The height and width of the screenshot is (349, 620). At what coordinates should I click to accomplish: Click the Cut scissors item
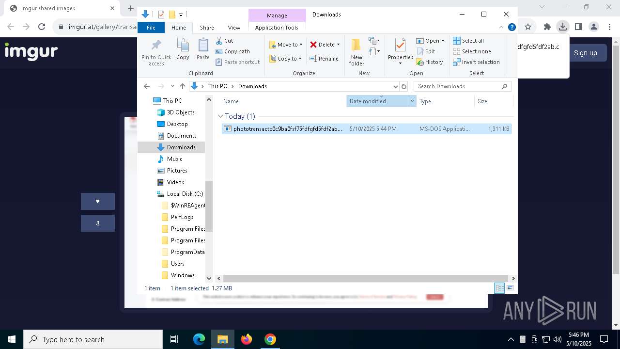coord(224,41)
